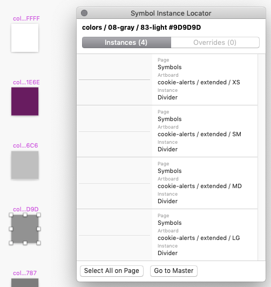Open the cookie-alerts / extended / SM instance
This screenshot has width=271, height=287.
pos(167,131)
